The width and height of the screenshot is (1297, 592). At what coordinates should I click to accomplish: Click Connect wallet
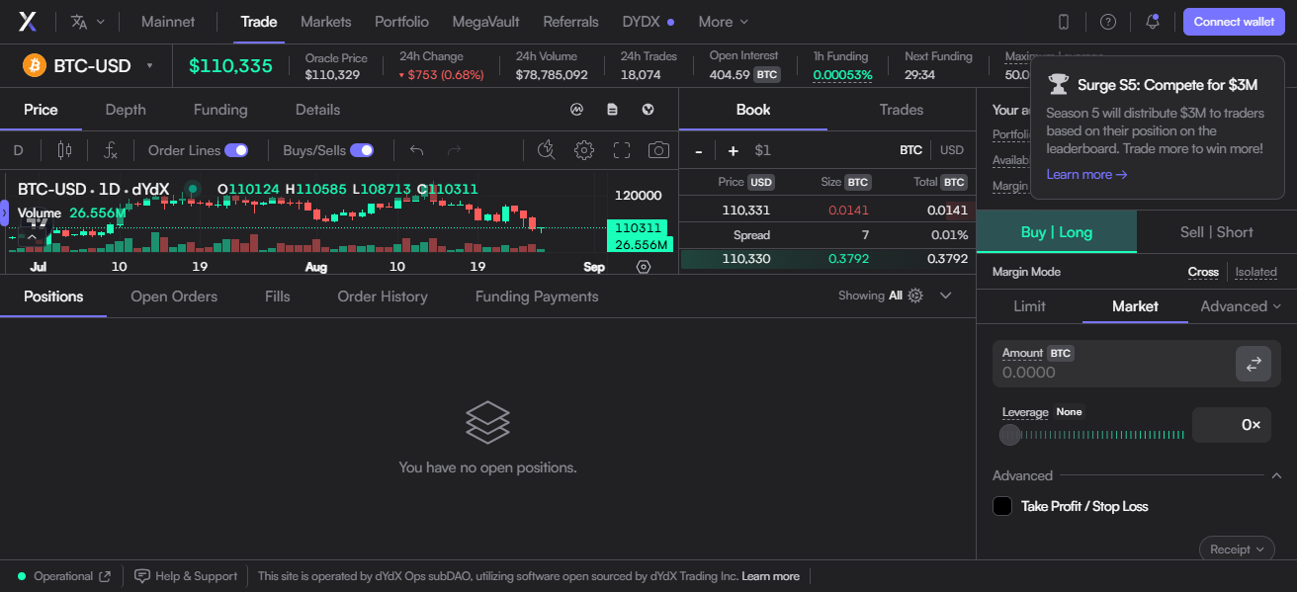pyautogui.click(x=1234, y=22)
